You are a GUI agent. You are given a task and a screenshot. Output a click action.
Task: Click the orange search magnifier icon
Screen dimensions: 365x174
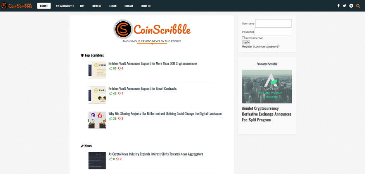coord(358,6)
